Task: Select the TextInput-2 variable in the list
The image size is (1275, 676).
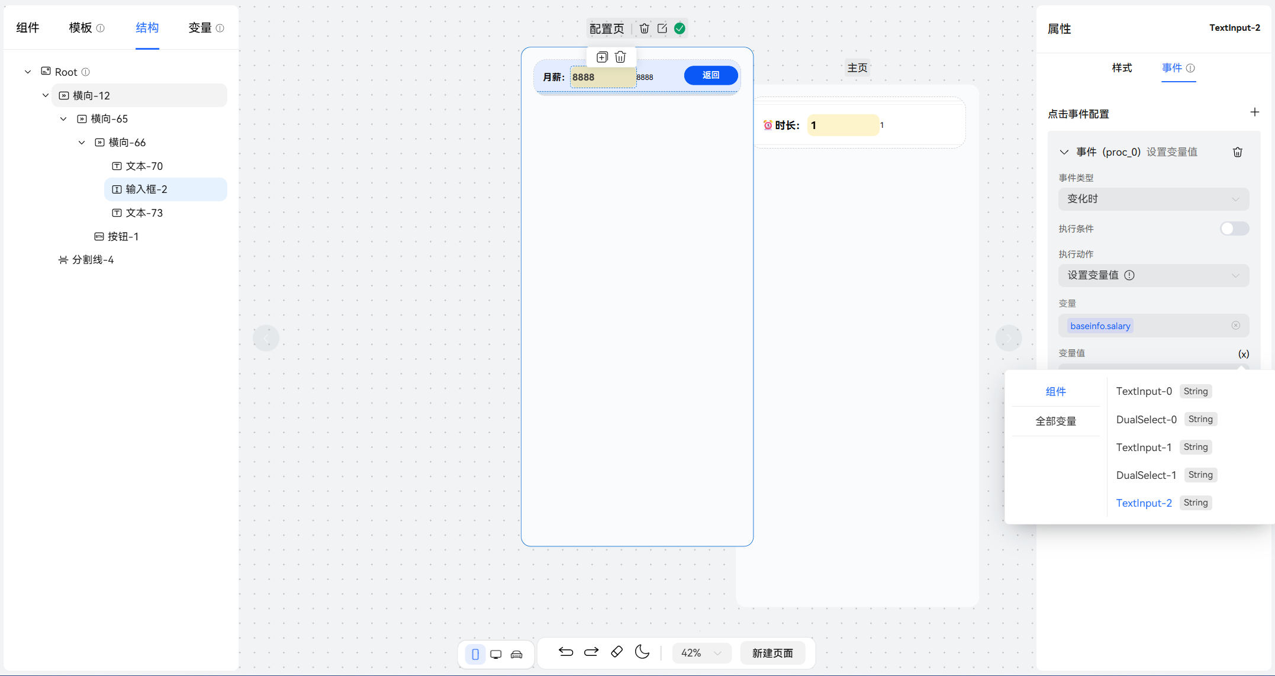Action: (x=1144, y=503)
